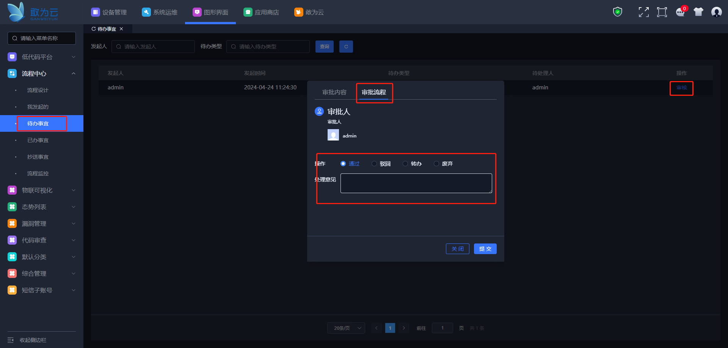
Task: Go to next page arrow
Action: point(404,328)
